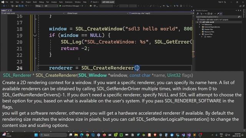This screenshot has width=246, height=138.
Task: Open Firefox from the taskbar
Action: click(104, 135)
